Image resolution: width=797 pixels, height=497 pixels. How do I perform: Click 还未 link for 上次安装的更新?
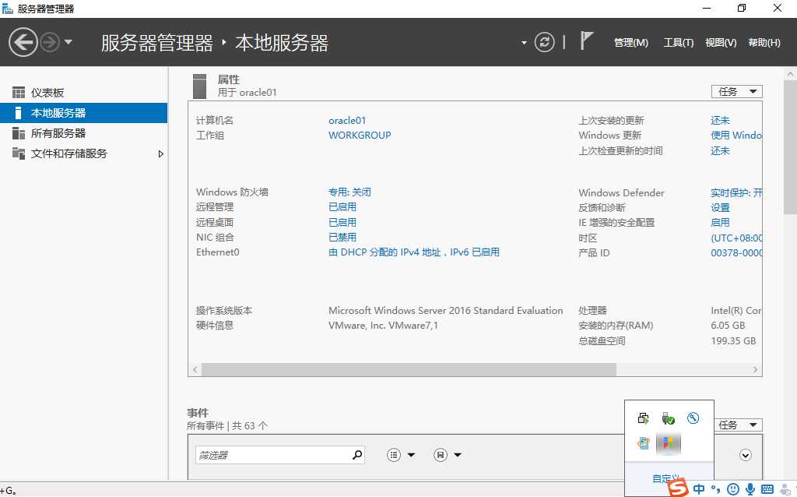(x=720, y=121)
